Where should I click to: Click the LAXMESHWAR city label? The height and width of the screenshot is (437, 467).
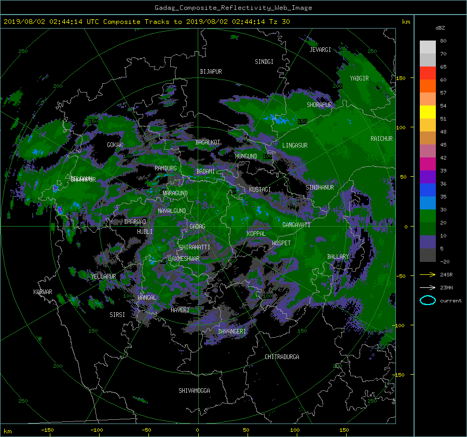(x=184, y=259)
